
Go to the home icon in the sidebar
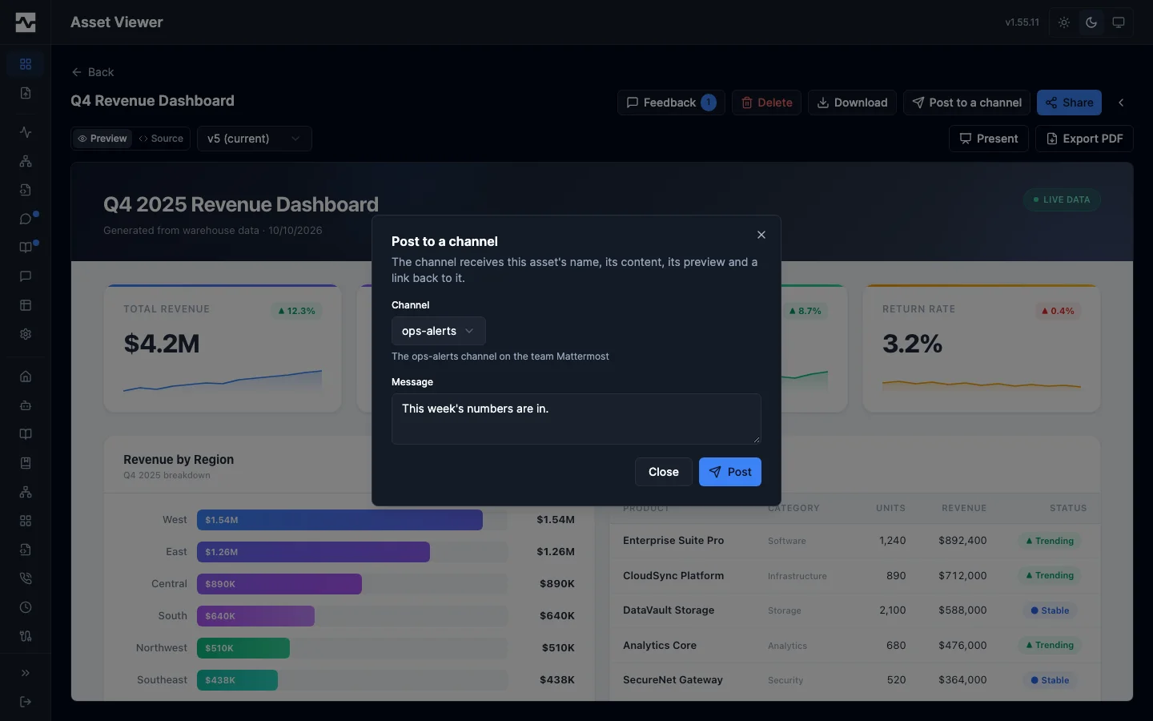click(26, 377)
